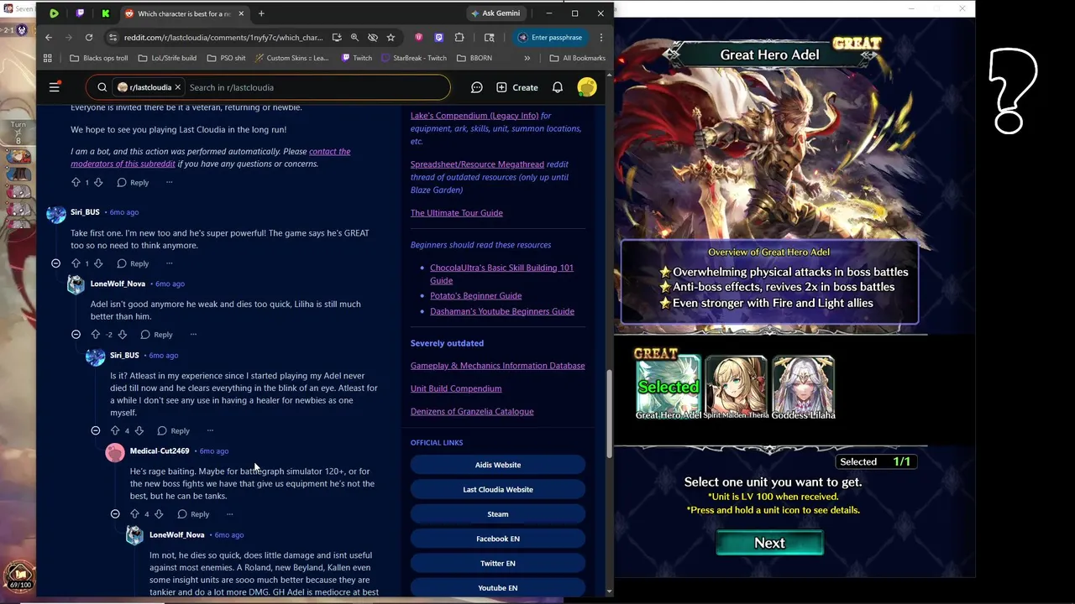Screen dimensions: 1075x604
Task: Open Reddit chat from header
Action: [476, 87]
